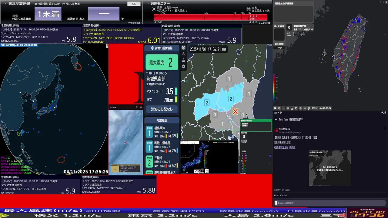
Task: Click the green 検測地域区分 box
Action: [256, 125]
